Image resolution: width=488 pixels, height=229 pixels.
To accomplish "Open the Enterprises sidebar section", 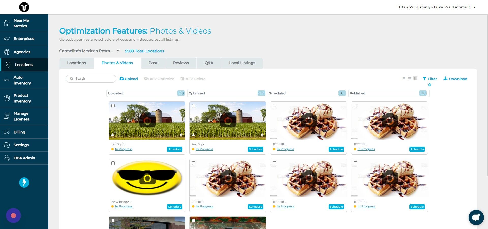I will (x=24, y=39).
